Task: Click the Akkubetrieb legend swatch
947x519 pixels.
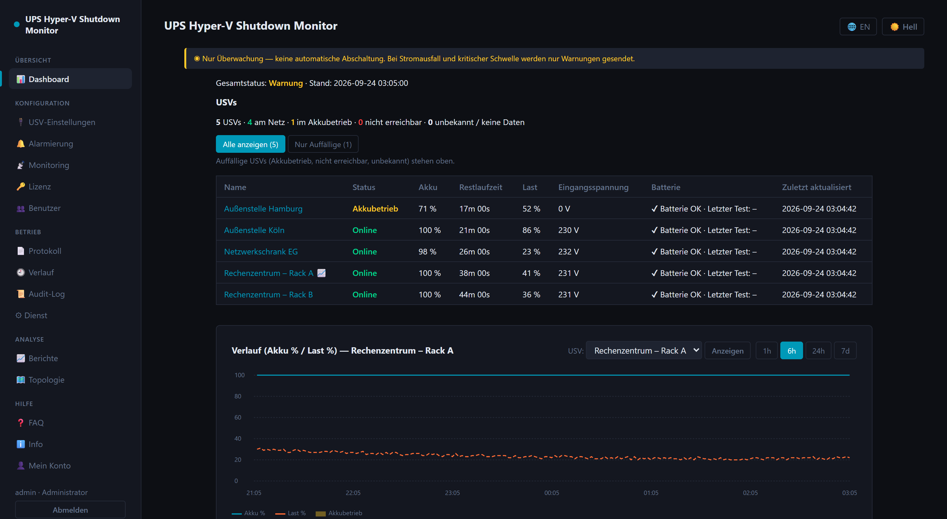Action: (x=321, y=514)
